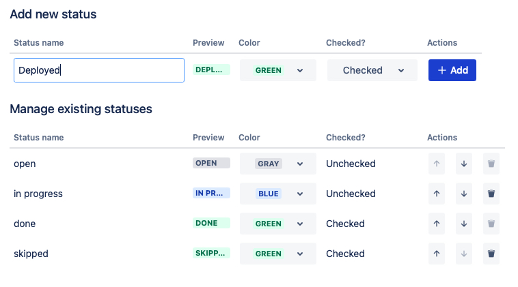Move the 'done' status up
518x287 pixels.
coord(437,224)
